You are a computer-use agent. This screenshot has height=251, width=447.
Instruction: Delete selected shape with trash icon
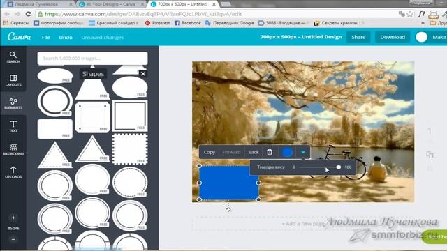tap(270, 152)
